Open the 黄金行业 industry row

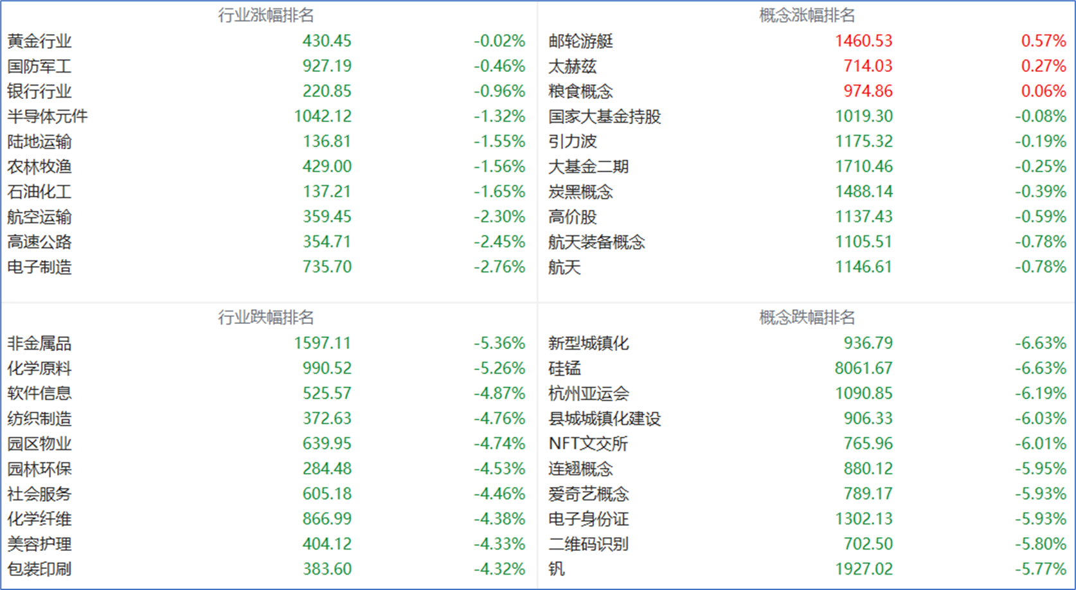coord(39,41)
